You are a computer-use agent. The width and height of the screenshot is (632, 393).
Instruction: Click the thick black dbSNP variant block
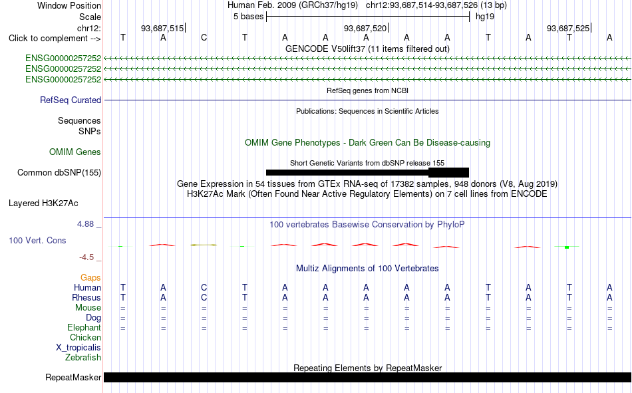click(448, 172)
